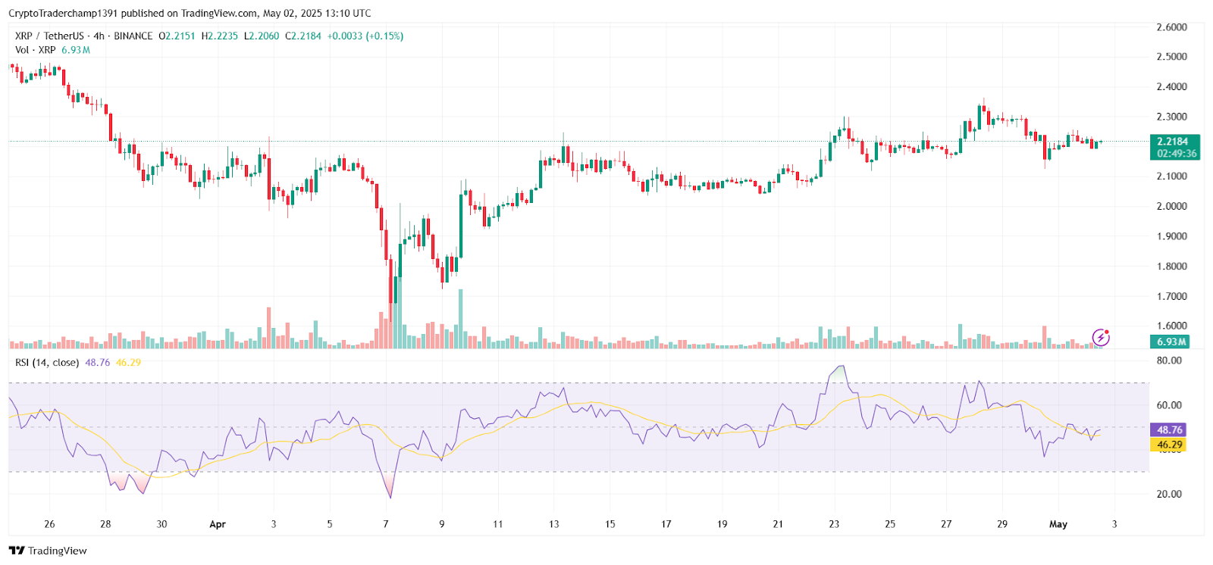Click the 80.00 RSI scale label
This screenshot has height=565, width=1213.
point(1169,361)
